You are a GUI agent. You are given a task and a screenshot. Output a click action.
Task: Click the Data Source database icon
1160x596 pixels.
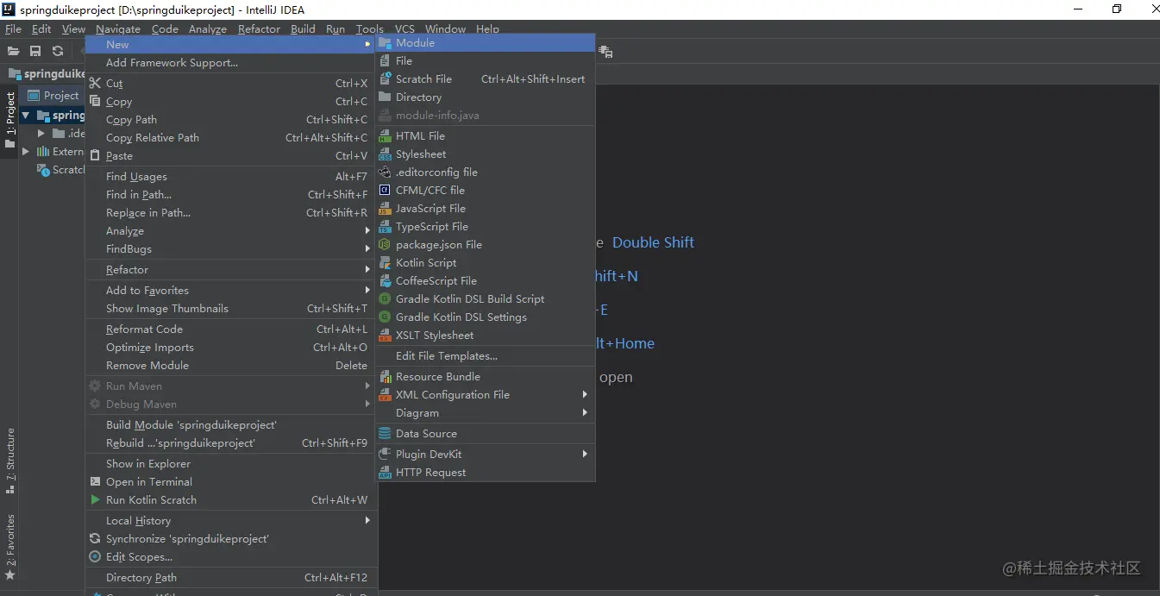385,434
